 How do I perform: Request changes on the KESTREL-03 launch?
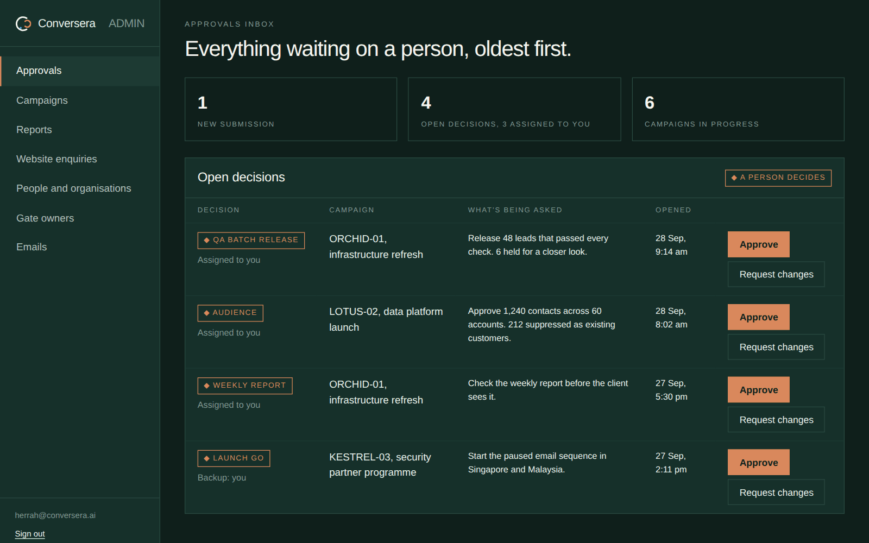point(776,493)
